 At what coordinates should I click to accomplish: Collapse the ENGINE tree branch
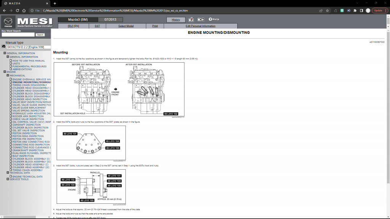5,72
